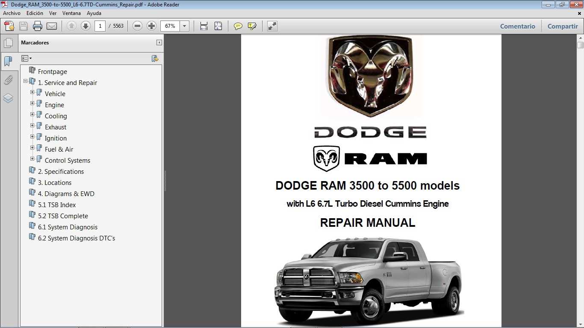Click the print document icon
This screenshot has width=584, height=328.
pyautogui.click(x=38, y=26)
